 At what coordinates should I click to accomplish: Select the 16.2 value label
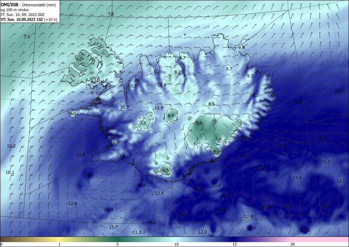coord(198,188)
